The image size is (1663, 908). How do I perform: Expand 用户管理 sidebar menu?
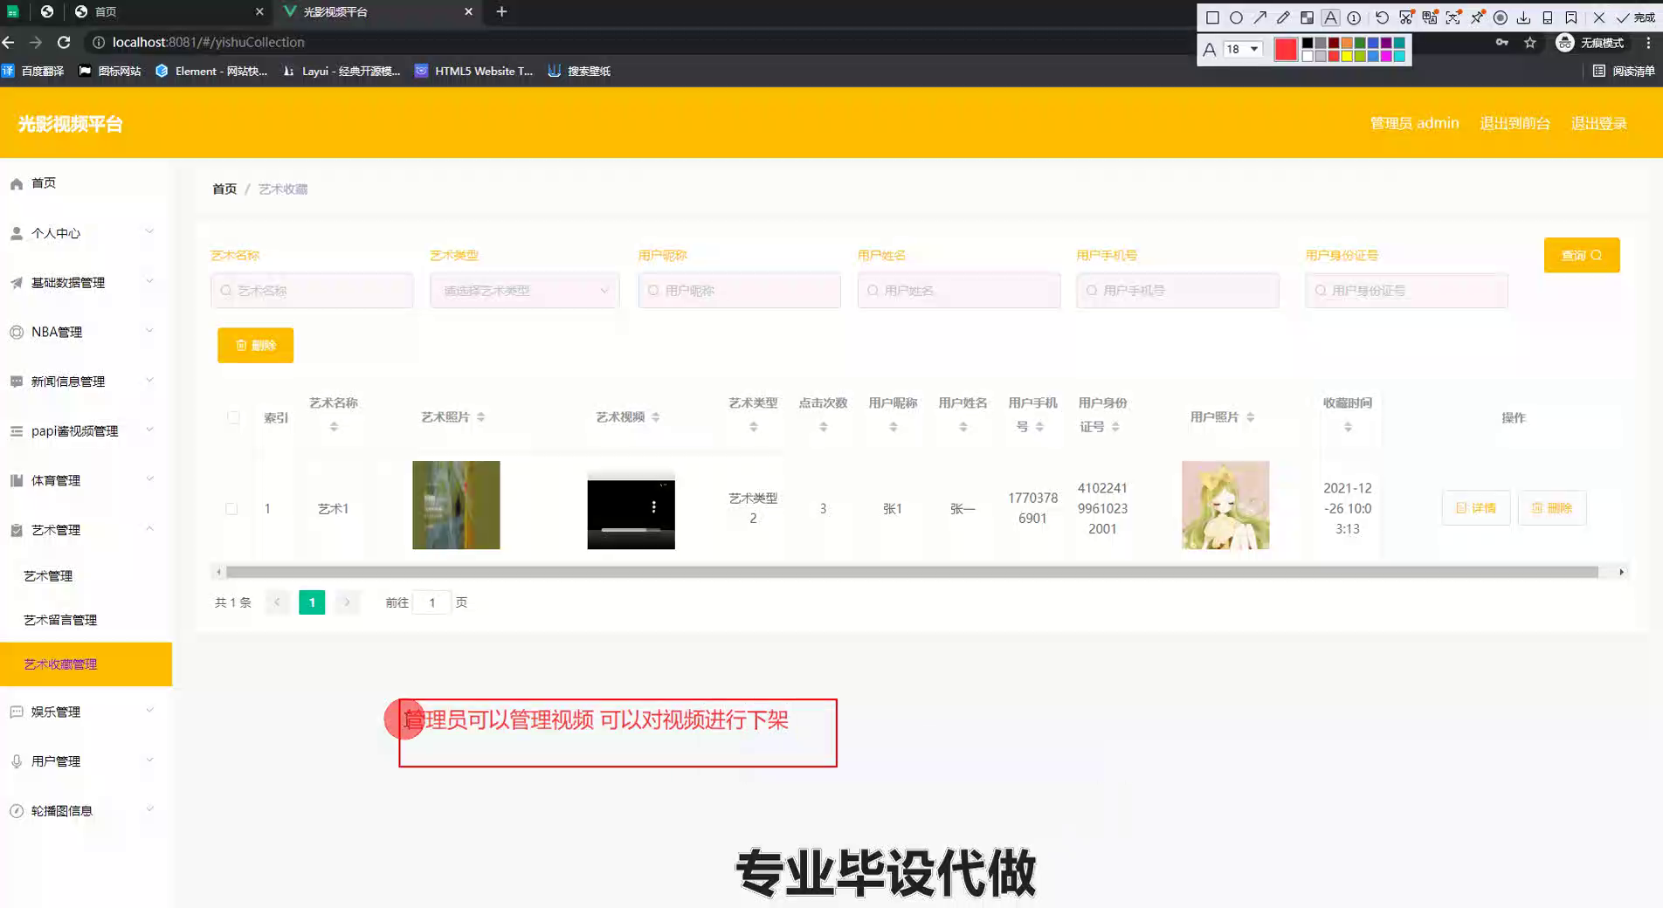[86, 761]
